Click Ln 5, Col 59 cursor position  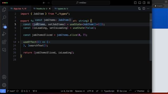(x=67, y=91)
